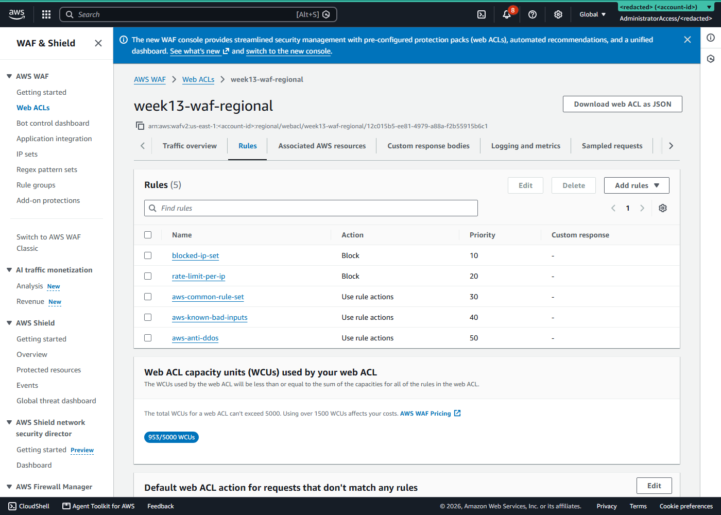
Task: Click the Find rules search field
Action: pyautogui.click(x=311, y=208)
